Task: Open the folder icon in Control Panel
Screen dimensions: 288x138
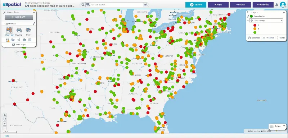Action: [x=13, y=40]
